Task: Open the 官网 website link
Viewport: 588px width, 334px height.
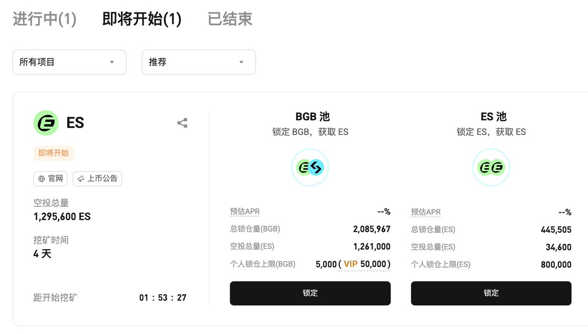Action: tap(50, 179)
